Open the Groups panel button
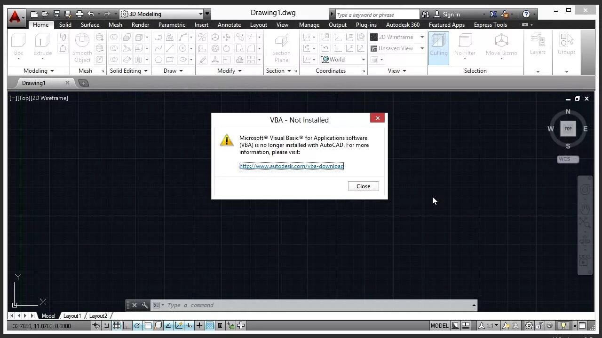Image resolution: width=602 pixels, height=338 pixels. point(566,45)
